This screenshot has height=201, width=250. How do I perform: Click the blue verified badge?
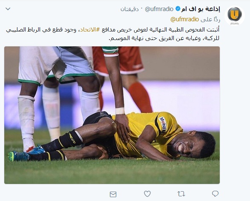(178, 9)
